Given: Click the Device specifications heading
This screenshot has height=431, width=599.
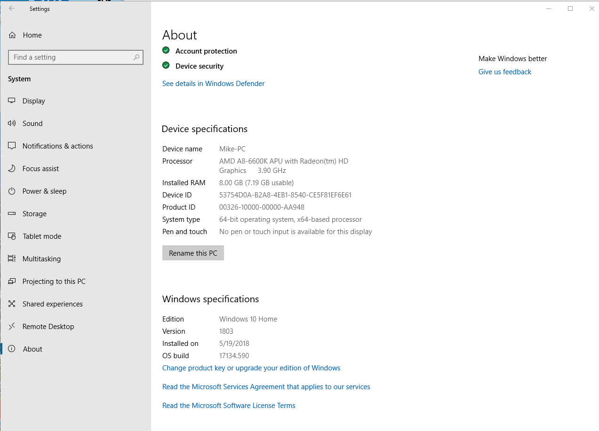Looking at the screenshot, I should pyautogui.click(x=205, y=129).
